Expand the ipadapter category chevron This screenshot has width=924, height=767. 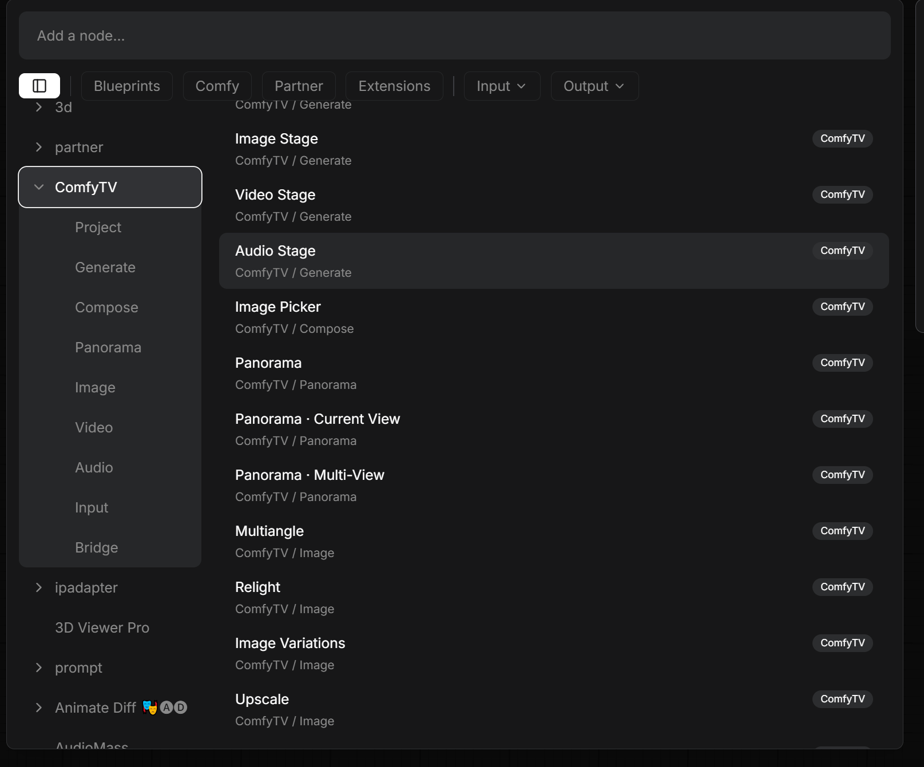pyautogui.click(x=39, y=587)
